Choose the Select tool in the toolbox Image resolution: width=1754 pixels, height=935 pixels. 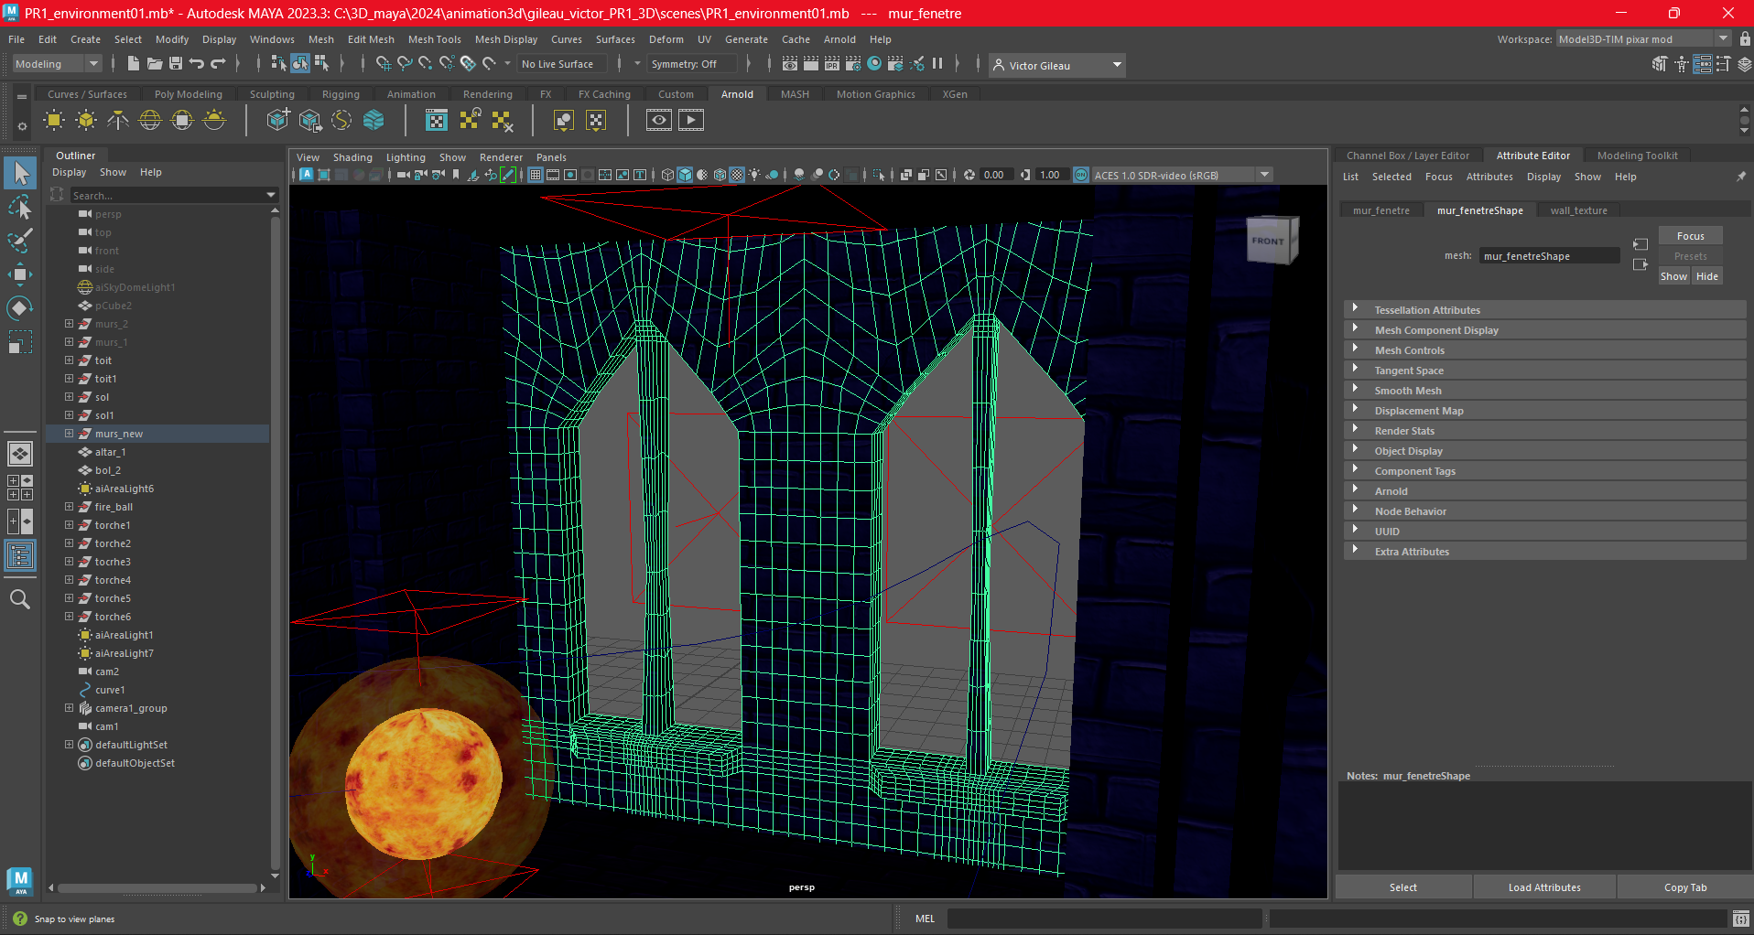tap(20, 173)
